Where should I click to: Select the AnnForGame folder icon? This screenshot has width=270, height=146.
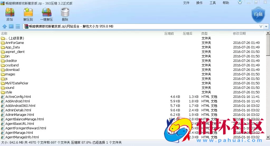click(3, 43)
